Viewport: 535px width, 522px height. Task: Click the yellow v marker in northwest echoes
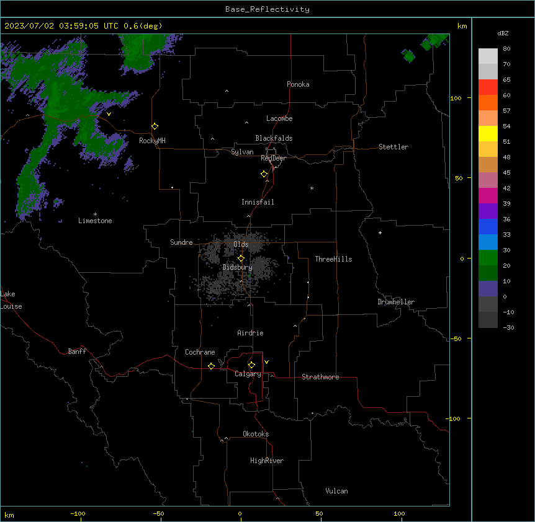109,114
